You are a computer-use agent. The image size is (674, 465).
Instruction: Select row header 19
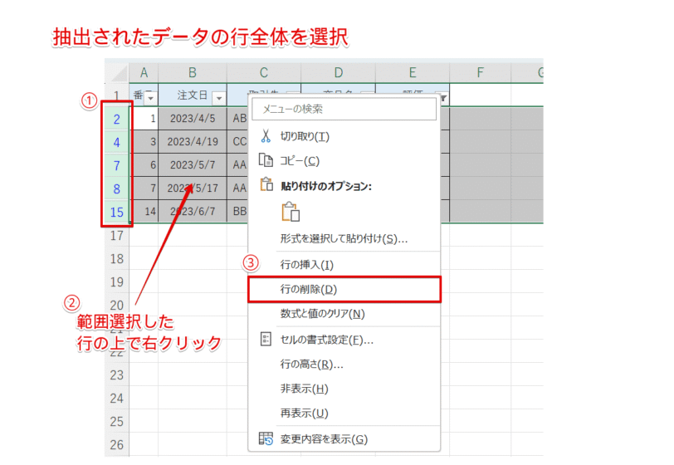116,281
